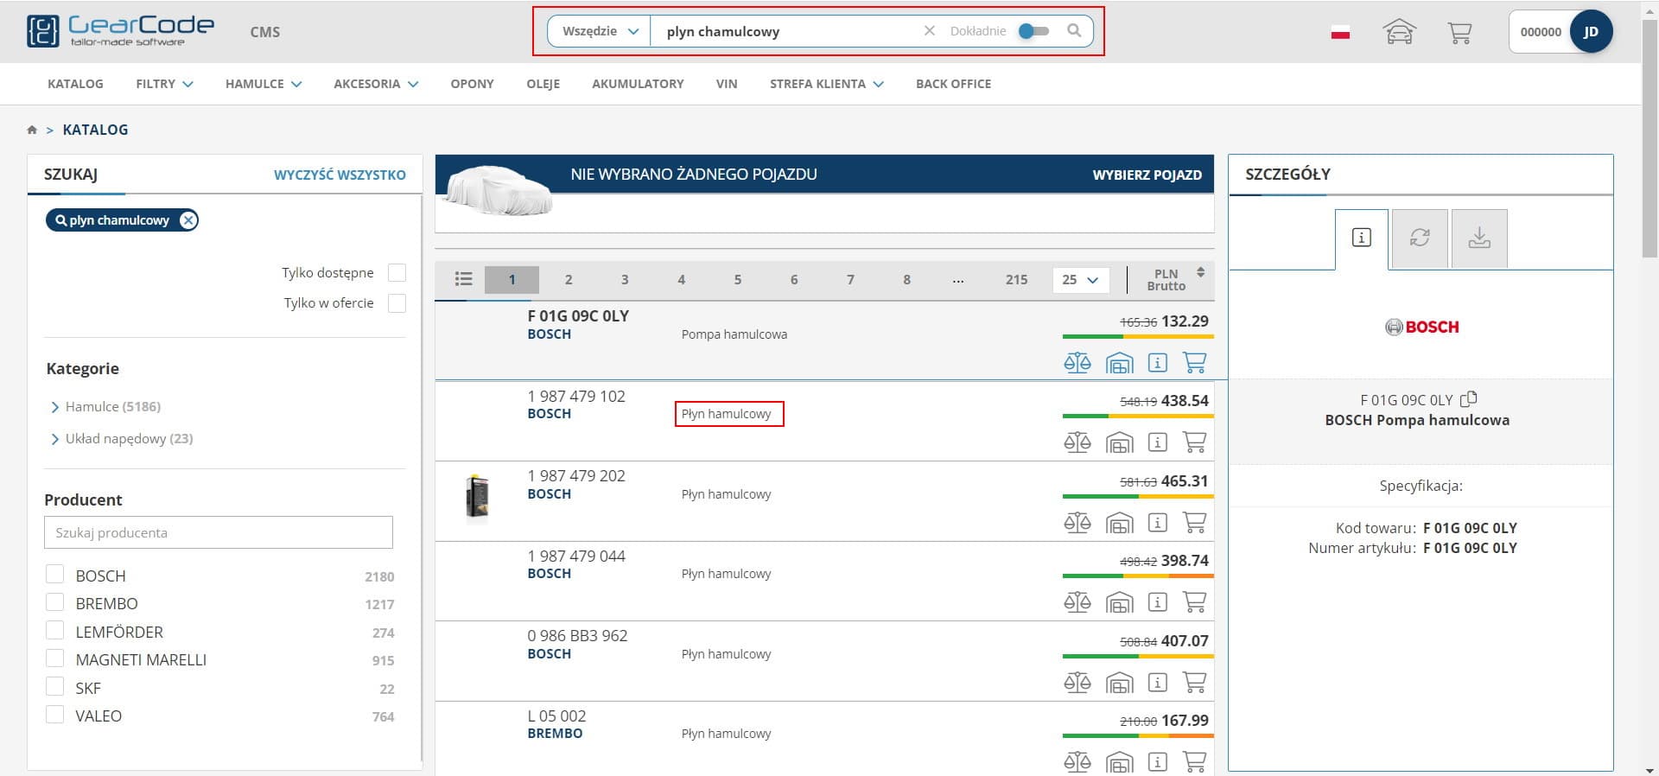This screenshot has width=1659, height=776.
Task: Open the BACK OFFICE menu item
Action: [953, 84]
